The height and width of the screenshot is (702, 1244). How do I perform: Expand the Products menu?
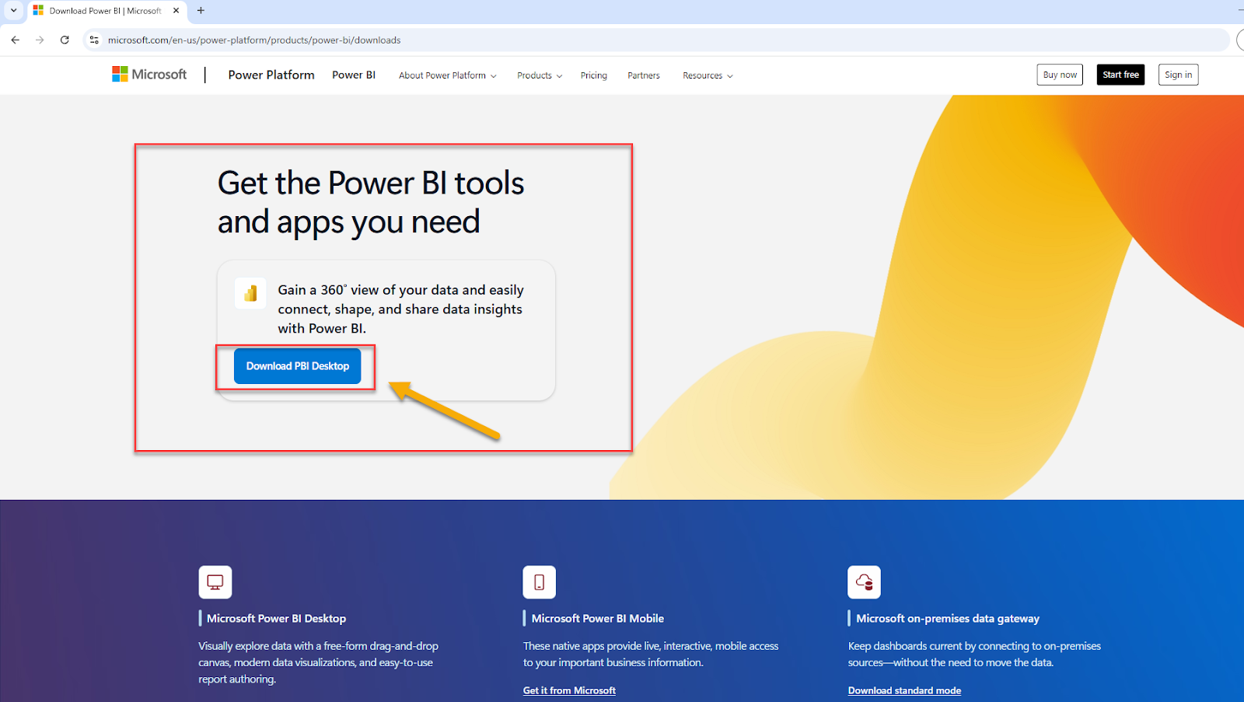[x=540, y=75]
